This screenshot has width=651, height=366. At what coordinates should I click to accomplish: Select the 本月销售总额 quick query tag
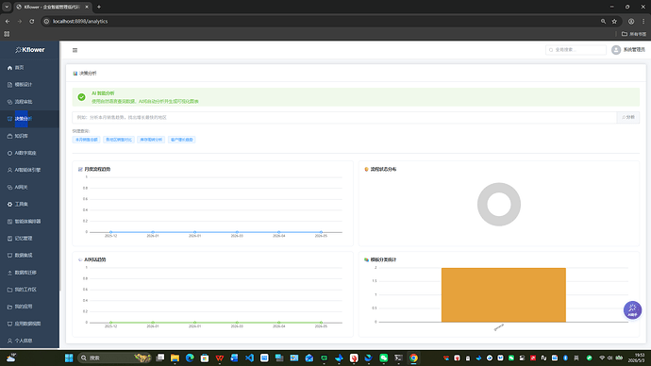point(87,140)
